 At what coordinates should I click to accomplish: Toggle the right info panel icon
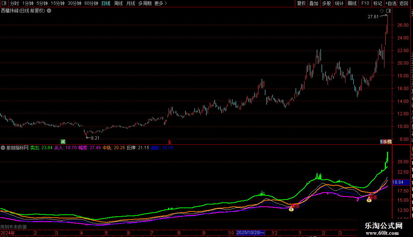pos(389,11)
